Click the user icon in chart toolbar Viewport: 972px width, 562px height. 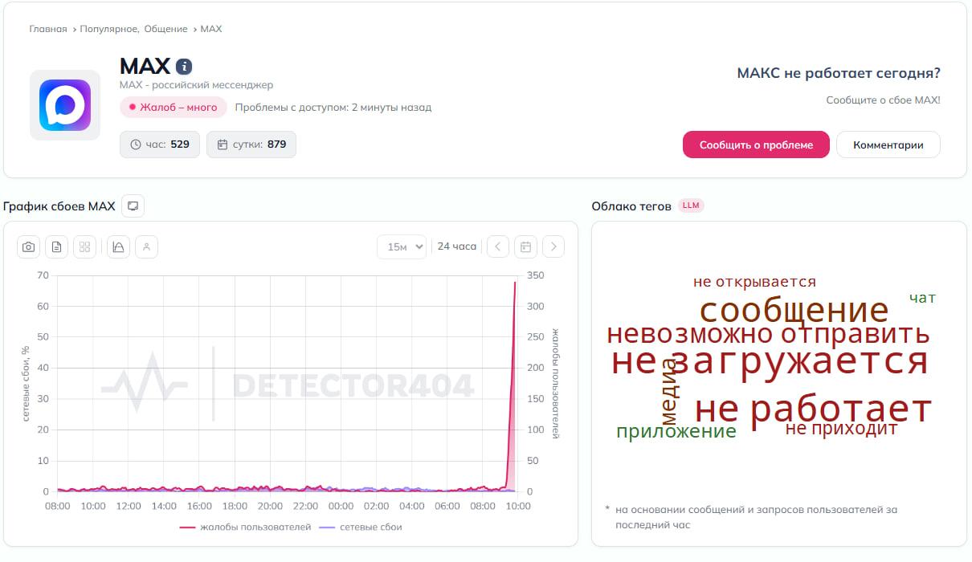coord(146,247)
